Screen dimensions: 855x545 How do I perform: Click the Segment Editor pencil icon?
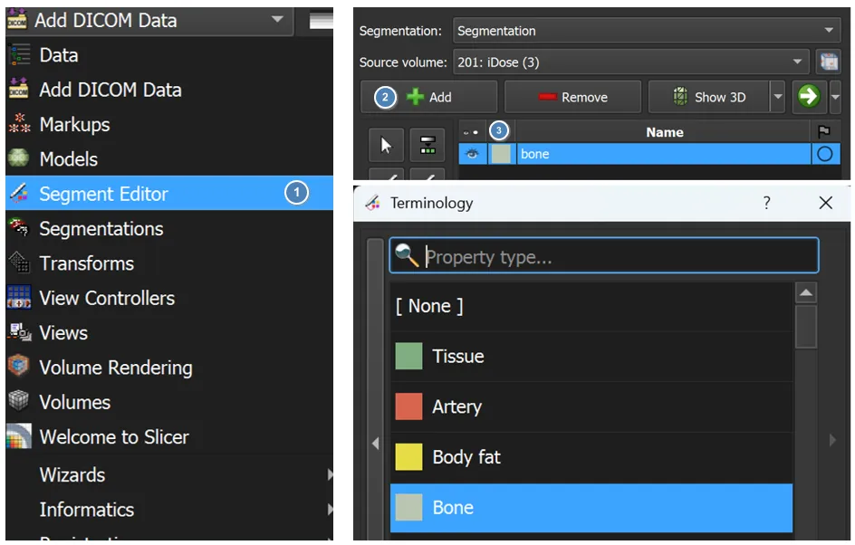[x=19, y=193]
